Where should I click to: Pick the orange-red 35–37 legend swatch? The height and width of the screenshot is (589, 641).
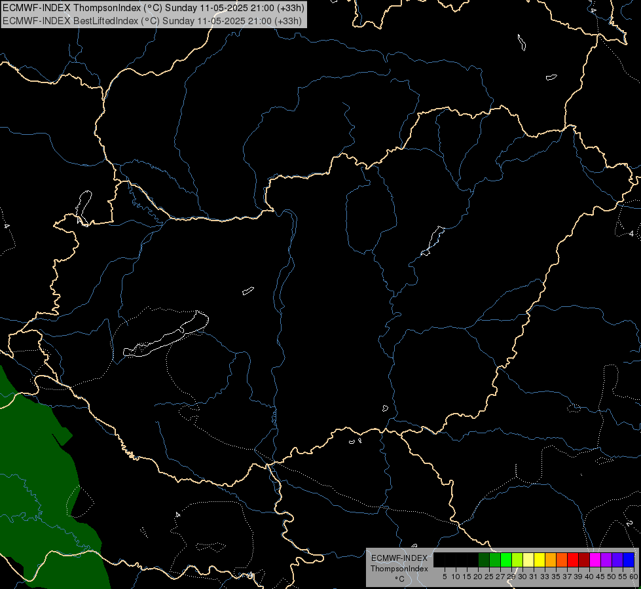point(561,560)
